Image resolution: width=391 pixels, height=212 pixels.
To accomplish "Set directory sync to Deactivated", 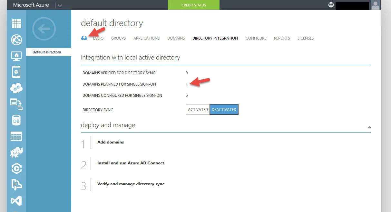I will tap(224, 109).
